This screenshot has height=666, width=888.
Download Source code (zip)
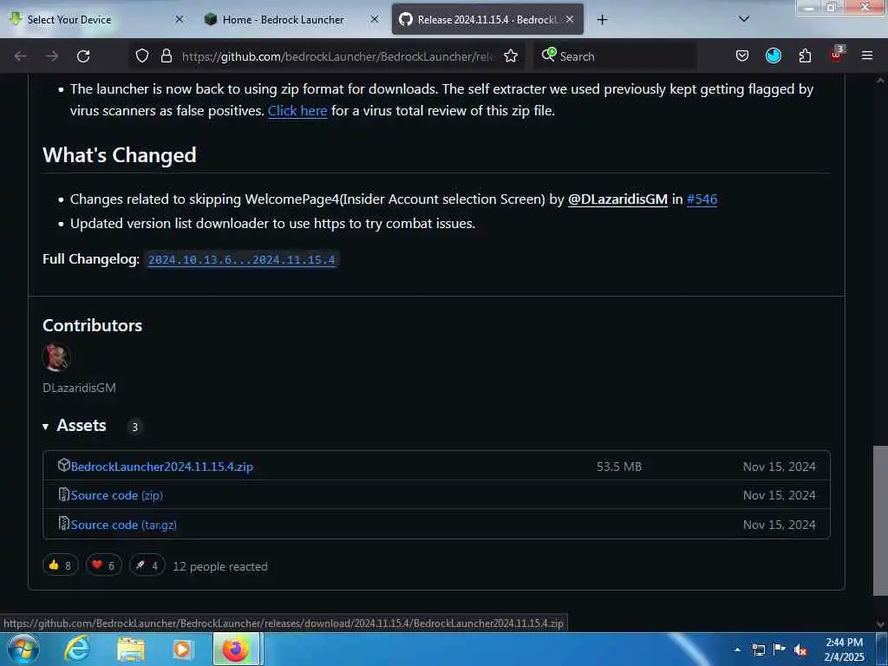pyautogui.click(x=117, y=495)
